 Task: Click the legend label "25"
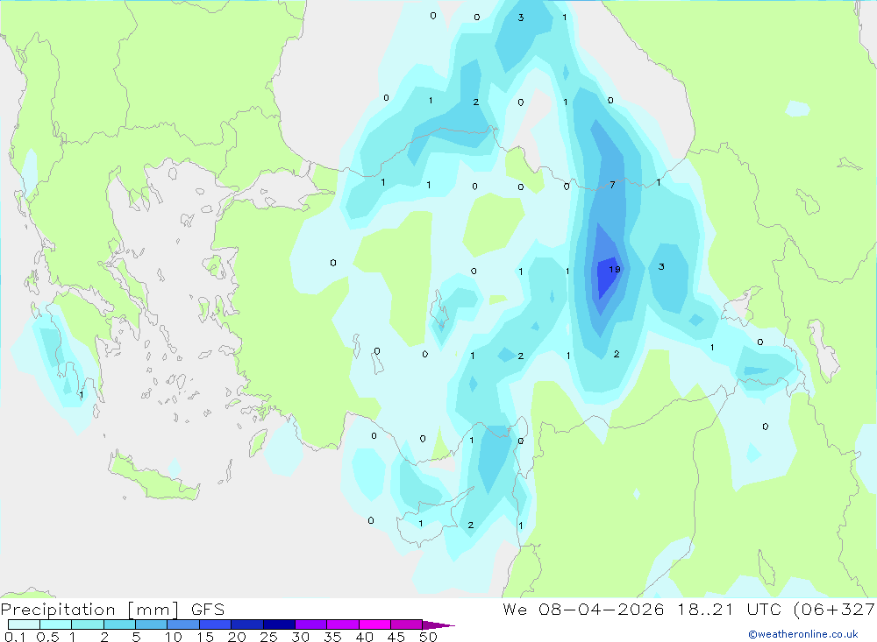tap(268, 637)
